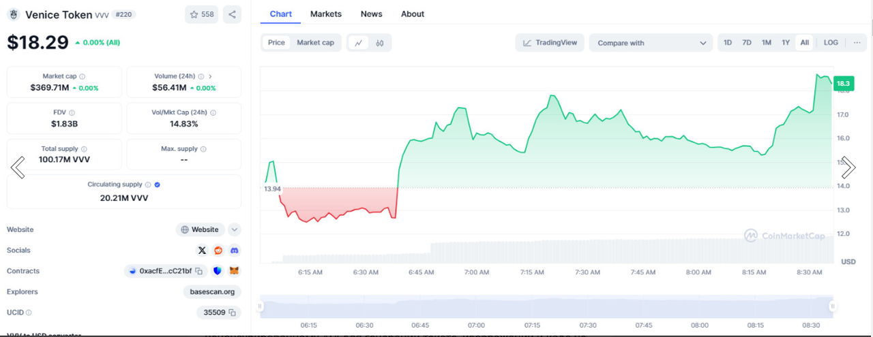Set chart range to 1Y
Screen dimensions: 873x337
786,42
